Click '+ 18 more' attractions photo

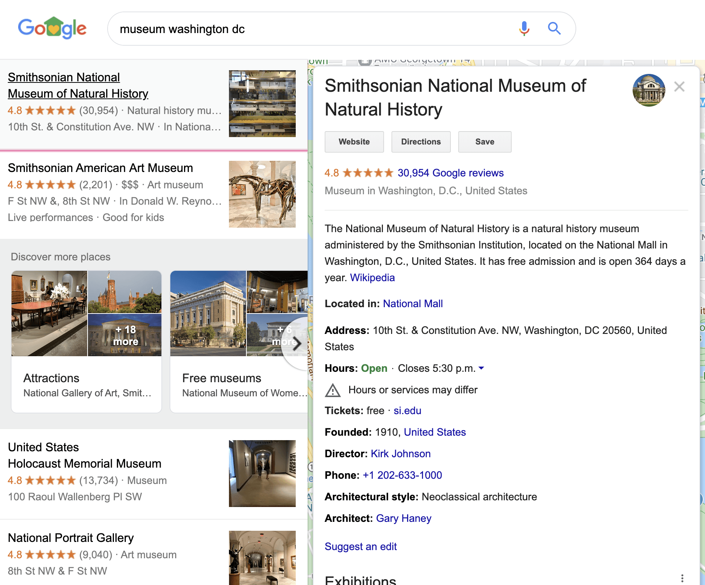[x=125, y=335]
